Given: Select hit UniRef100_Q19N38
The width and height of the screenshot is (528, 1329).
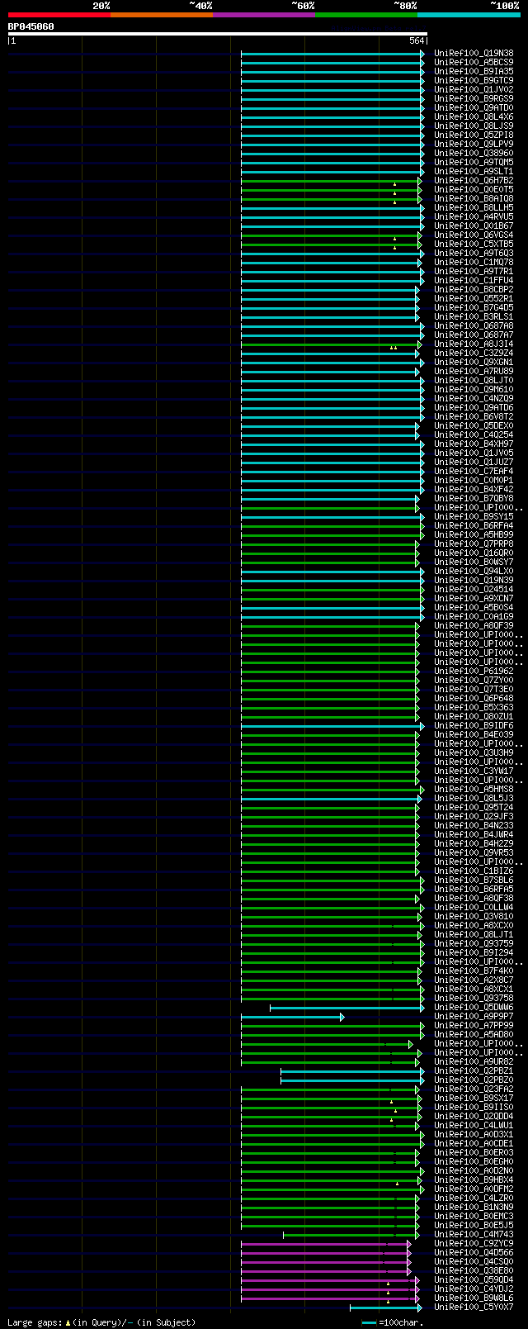Looking at the screenshot, I should pyautogui.click(x=474, y=54).
